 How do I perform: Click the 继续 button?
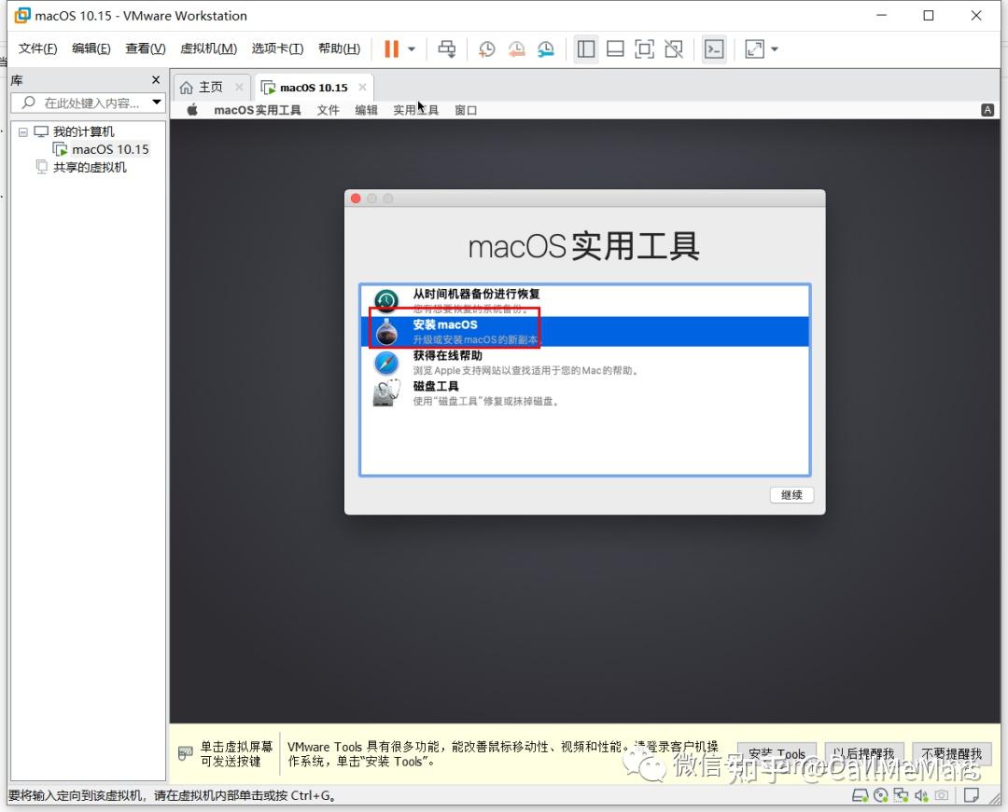click(x=792, y=495)
